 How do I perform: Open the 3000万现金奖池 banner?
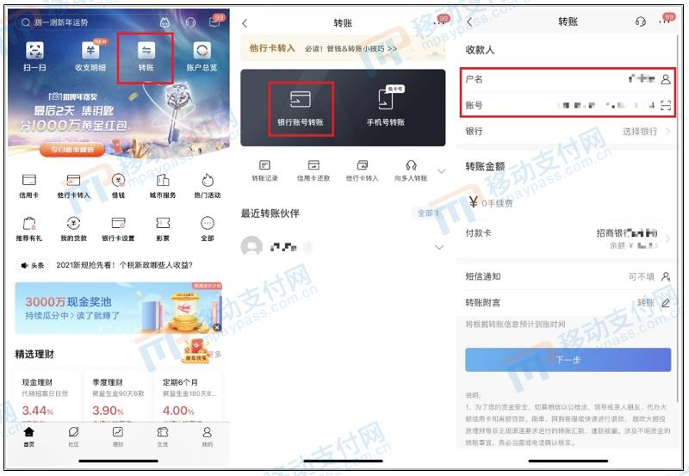click(118, 308)
